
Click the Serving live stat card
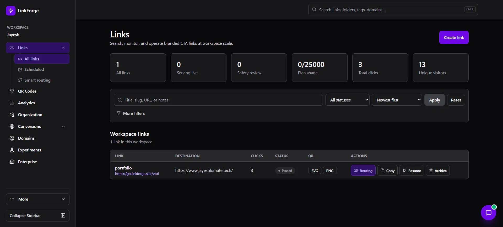coord(198,68)
